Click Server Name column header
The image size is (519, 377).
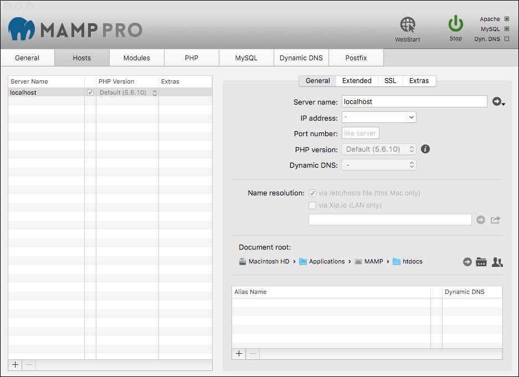pos(47,81)
